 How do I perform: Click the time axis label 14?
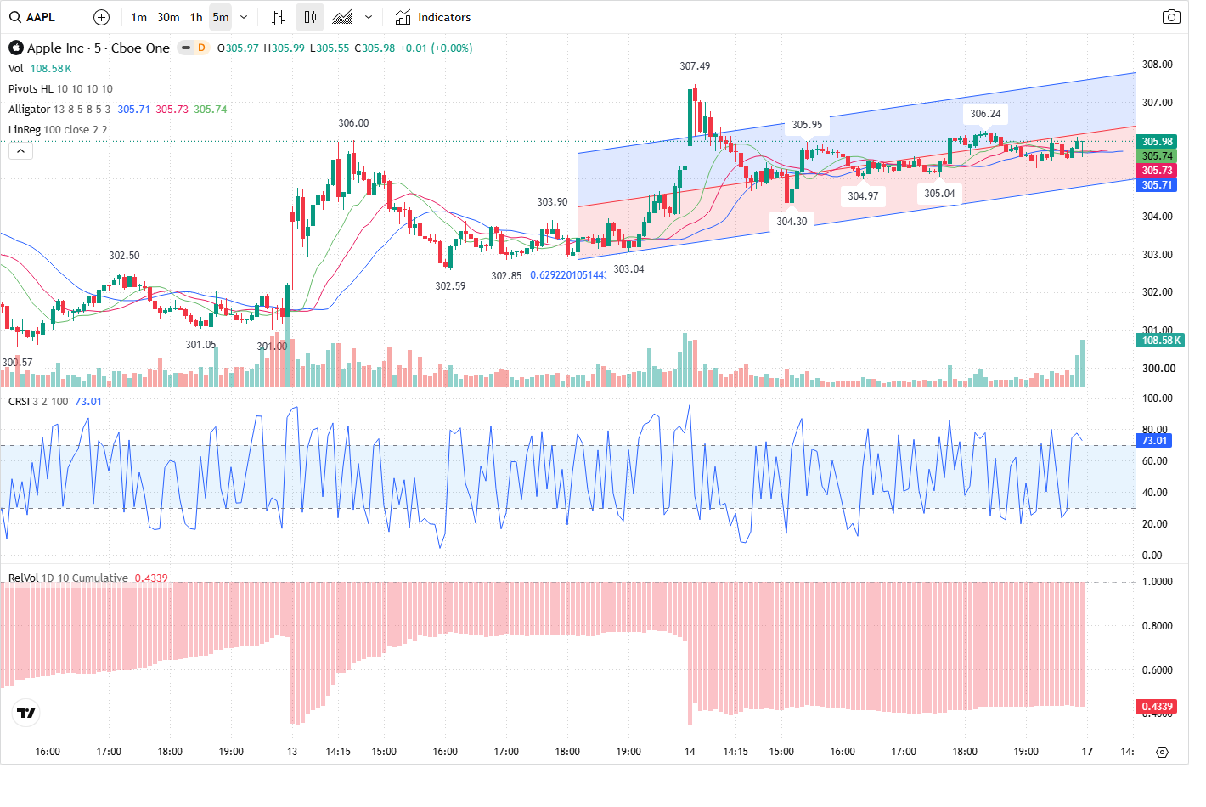point(690,752)
